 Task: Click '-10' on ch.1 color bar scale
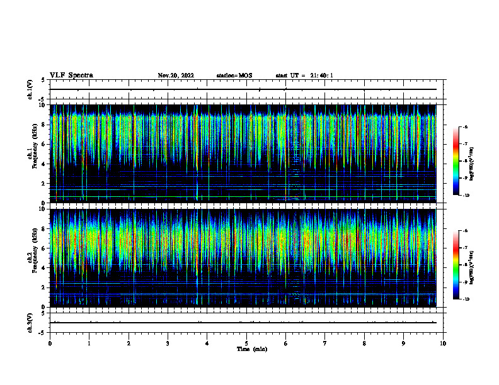click(466, 196)
